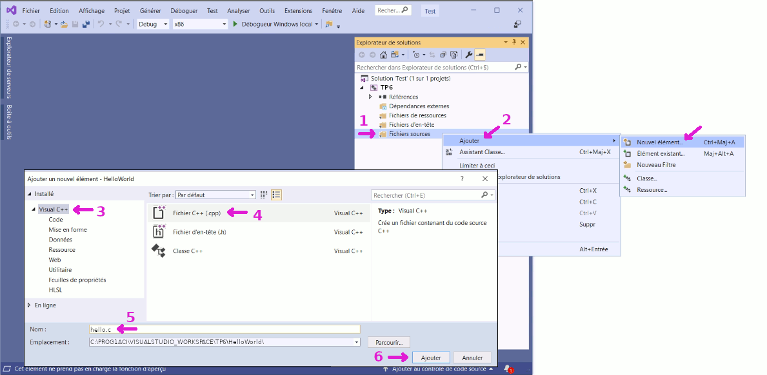The image size is (767, 375).
Task: Click the New Project toolbar icon
Action: coord(48,24)
